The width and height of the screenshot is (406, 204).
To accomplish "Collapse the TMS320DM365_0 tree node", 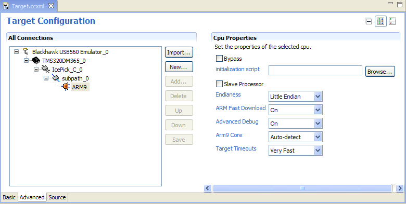I will click(26, 60).
